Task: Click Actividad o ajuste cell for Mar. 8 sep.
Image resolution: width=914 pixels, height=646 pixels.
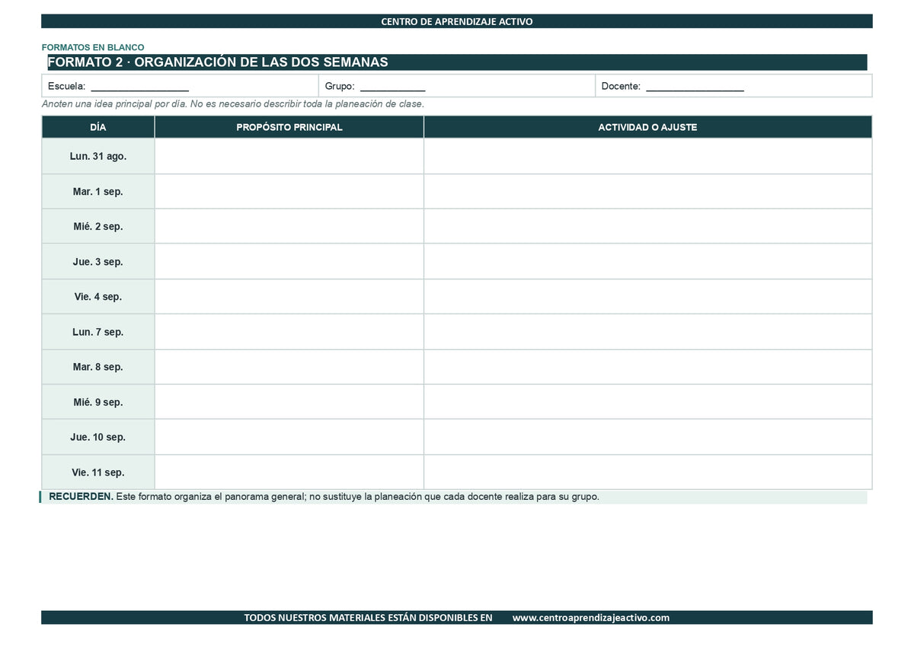Action: click(x=648, y=367)
